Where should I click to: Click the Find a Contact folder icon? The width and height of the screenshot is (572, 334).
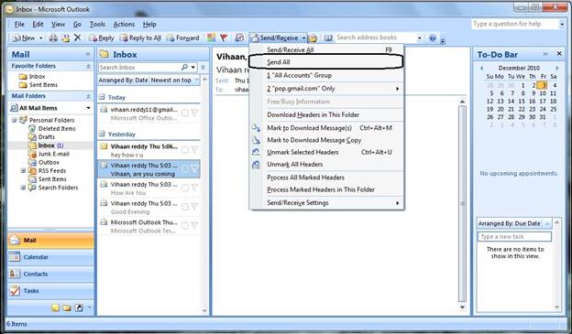coord(313,38)
